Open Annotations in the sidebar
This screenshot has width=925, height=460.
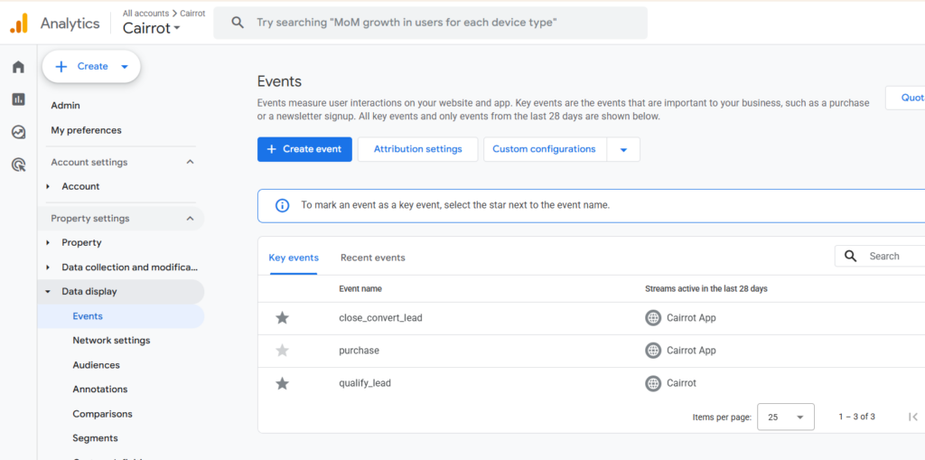[x=100, y=390]
